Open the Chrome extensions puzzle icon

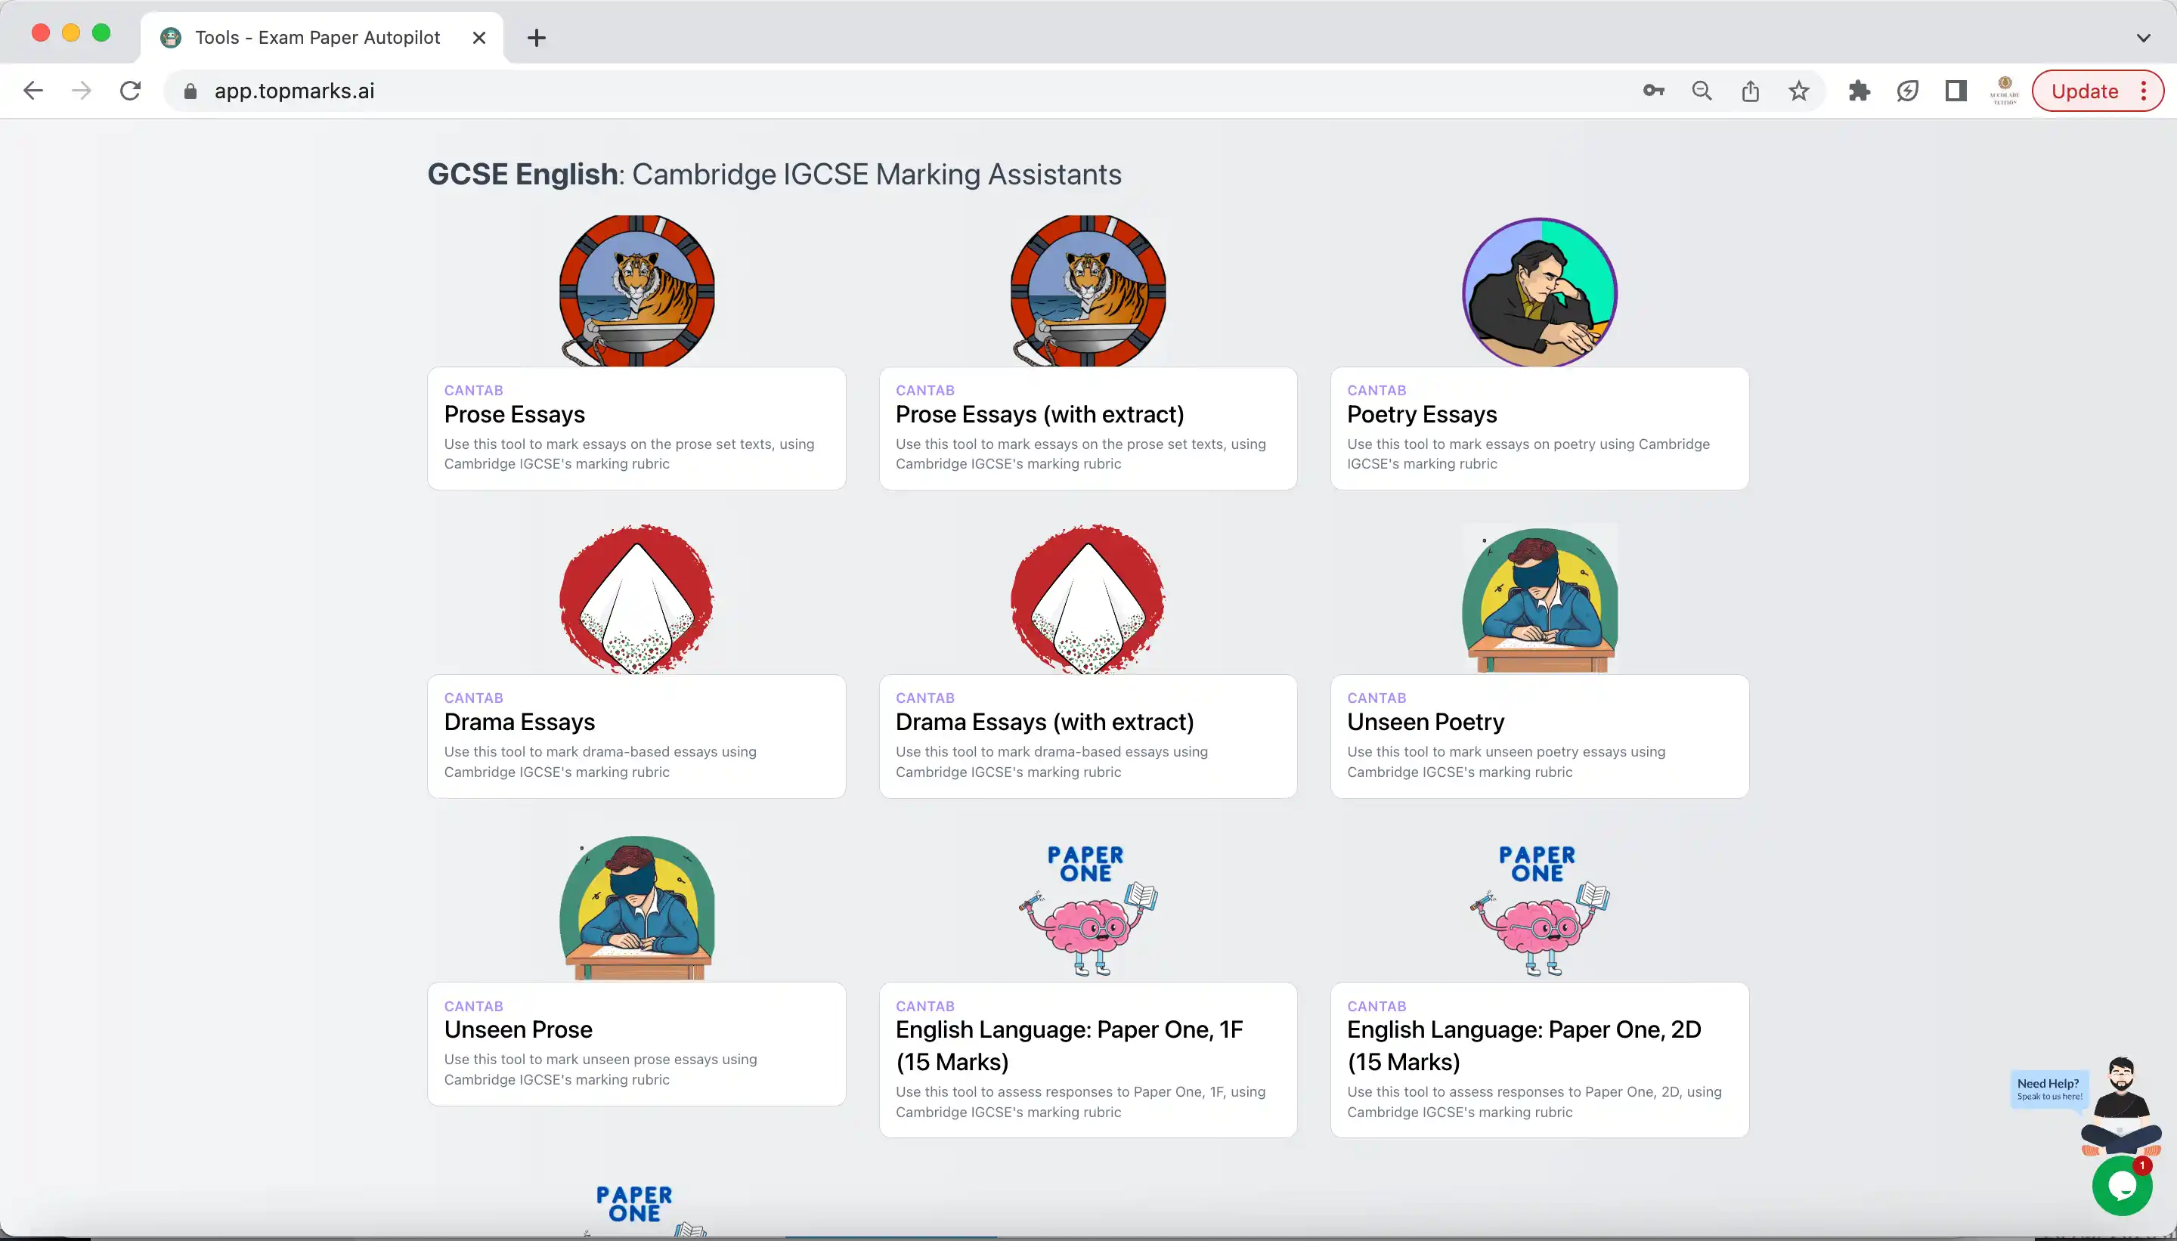1859,91
